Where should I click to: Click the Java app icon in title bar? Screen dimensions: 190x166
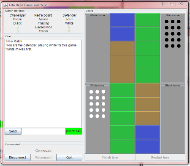coord(5,5)
